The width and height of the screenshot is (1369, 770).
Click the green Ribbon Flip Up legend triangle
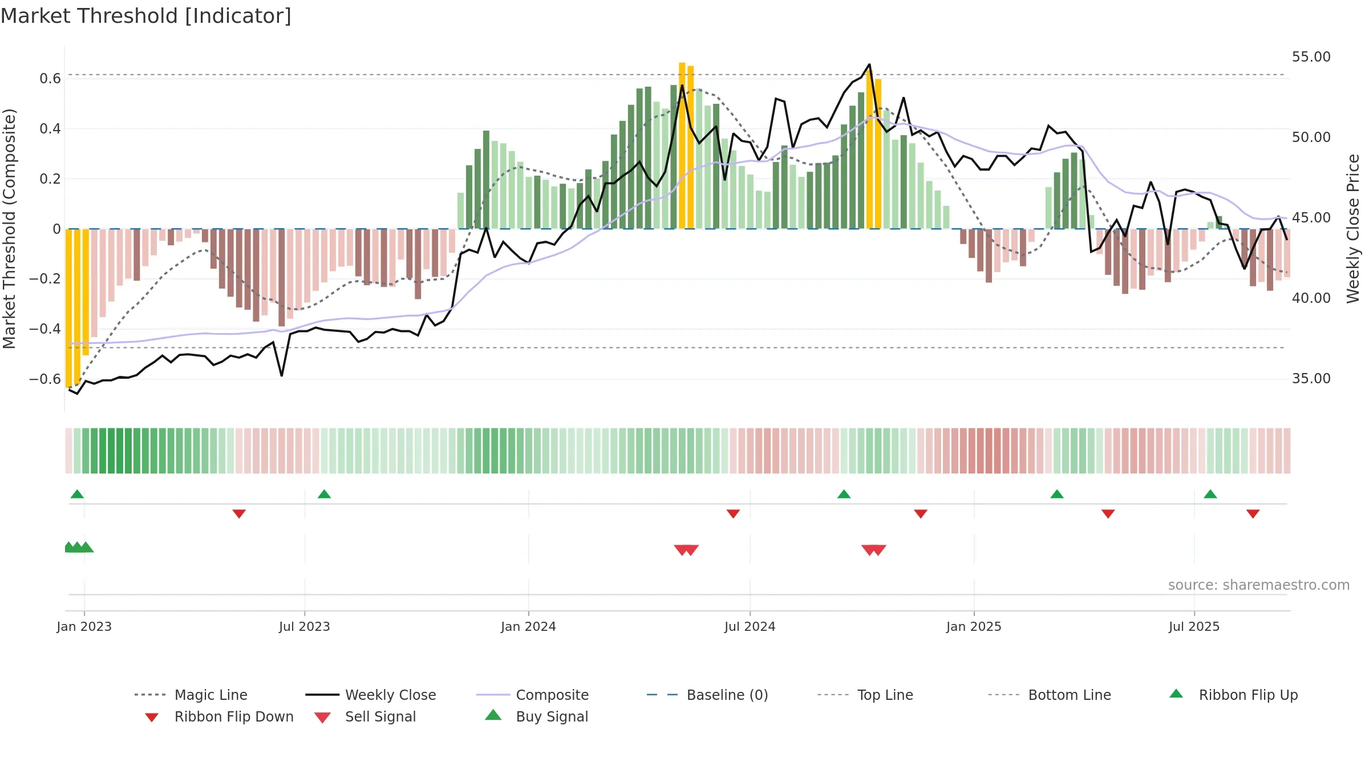1176,694
